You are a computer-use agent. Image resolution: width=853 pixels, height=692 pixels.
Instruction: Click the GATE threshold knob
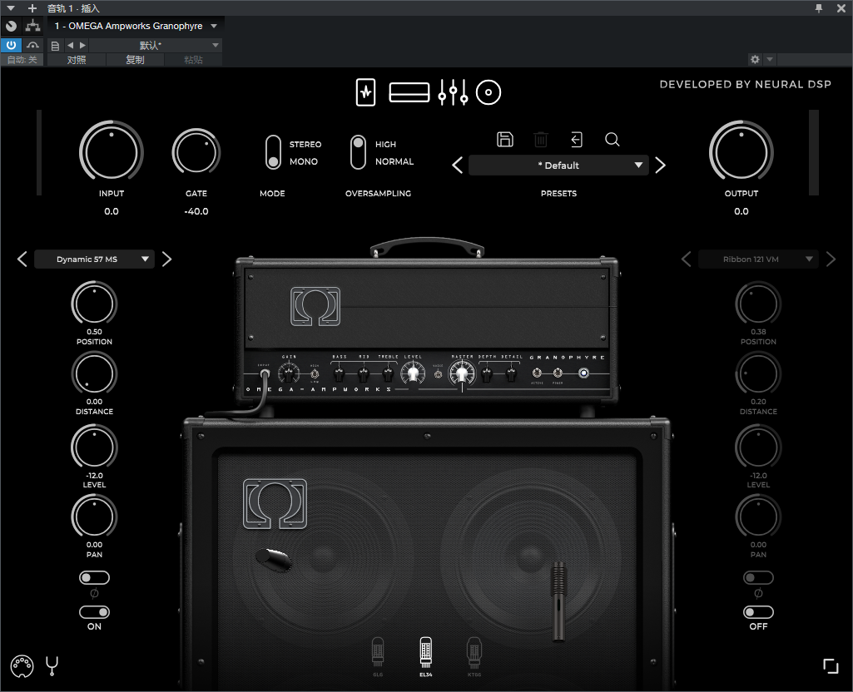point(196,153)
